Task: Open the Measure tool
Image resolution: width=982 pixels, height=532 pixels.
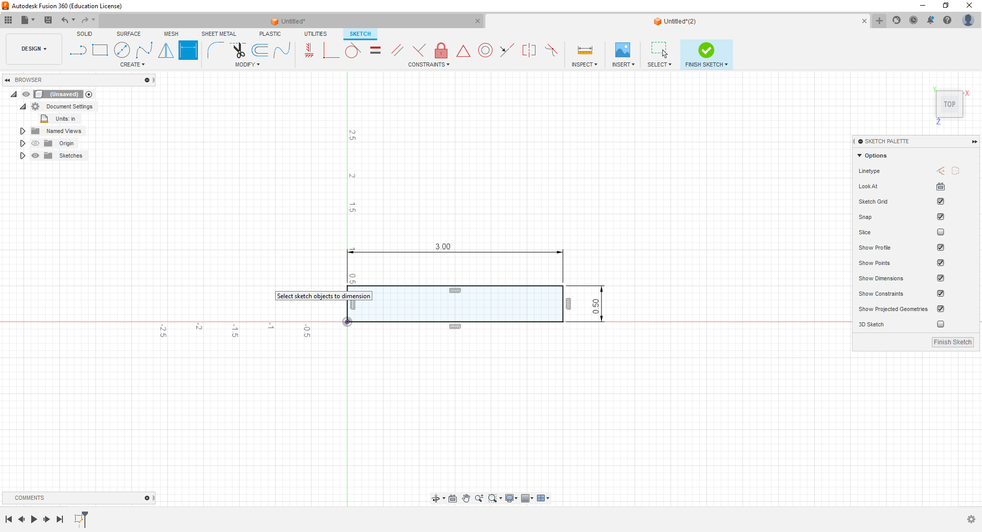Action: tap(585, 50)
